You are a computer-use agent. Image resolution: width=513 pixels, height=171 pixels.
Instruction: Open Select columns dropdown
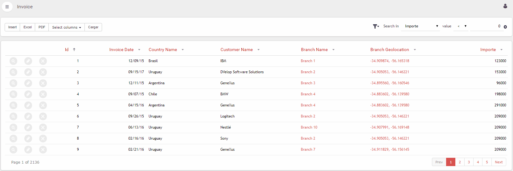(67, 27)
